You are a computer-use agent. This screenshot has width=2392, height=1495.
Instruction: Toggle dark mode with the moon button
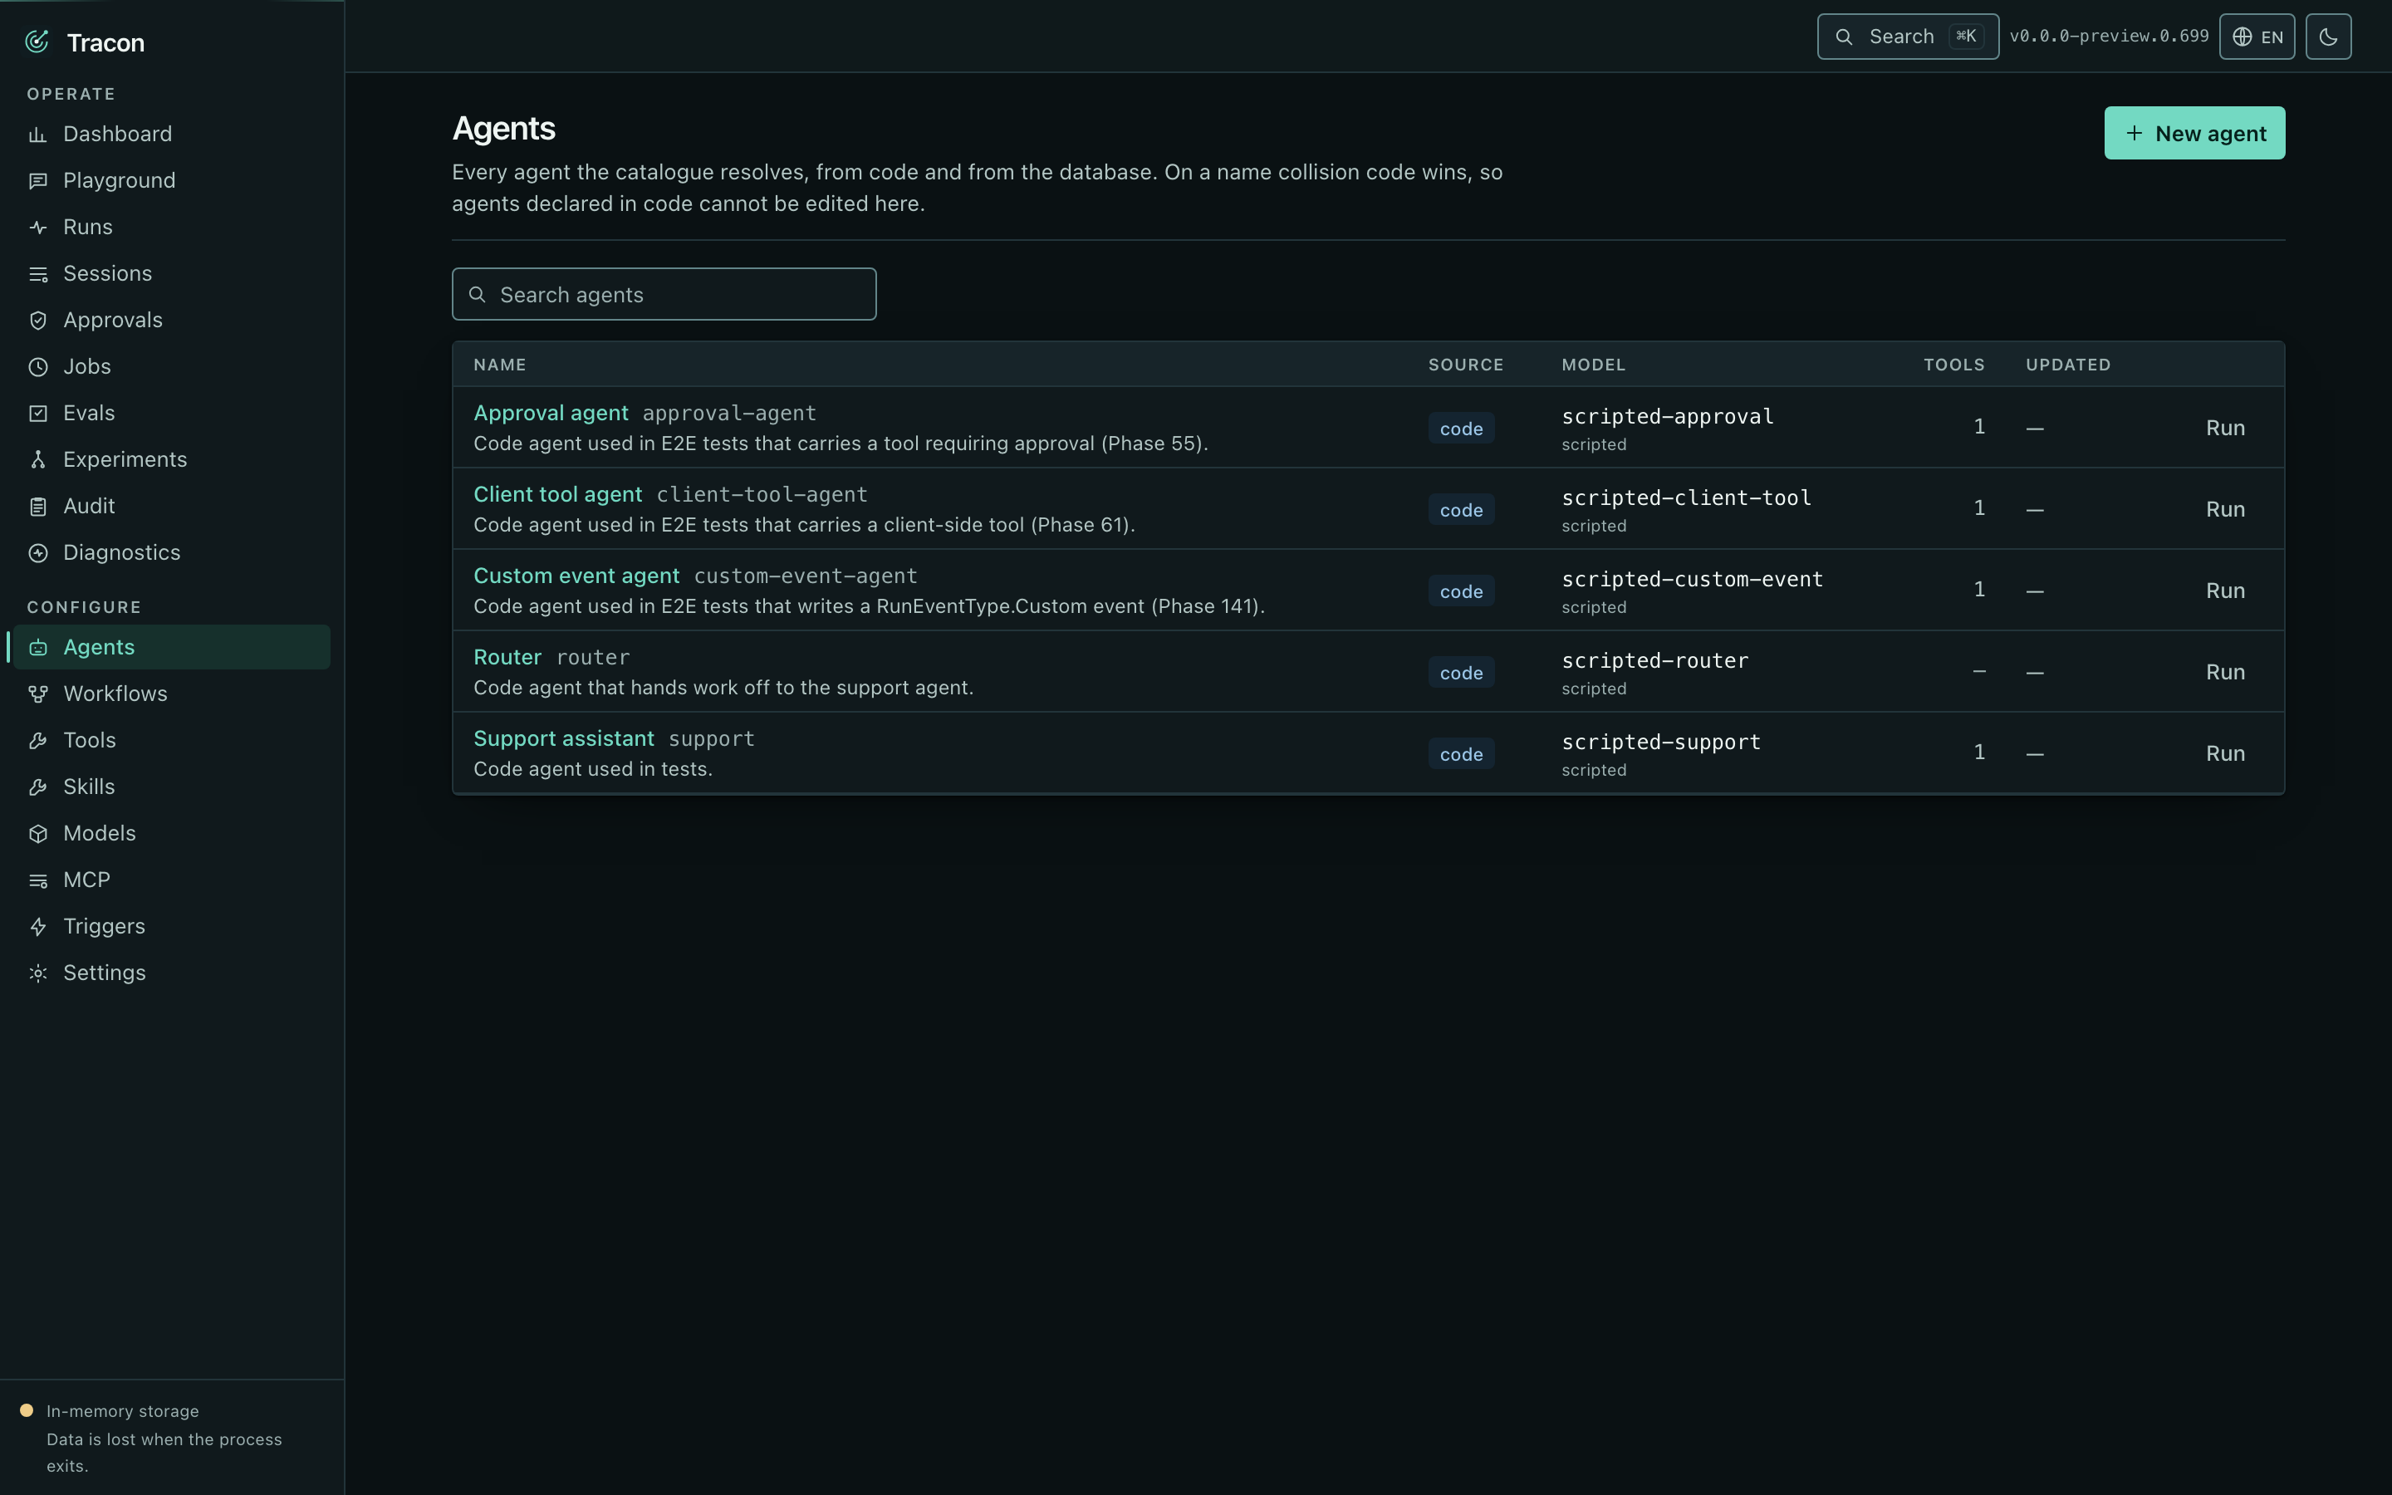click(x=2328, y=37)
